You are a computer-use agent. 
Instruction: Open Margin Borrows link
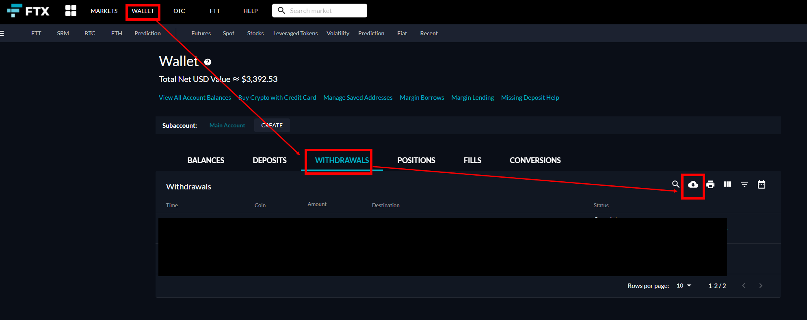tap(422, 98)
